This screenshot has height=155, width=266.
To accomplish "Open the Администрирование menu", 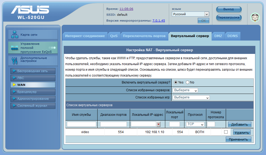I will click(33, 99).
